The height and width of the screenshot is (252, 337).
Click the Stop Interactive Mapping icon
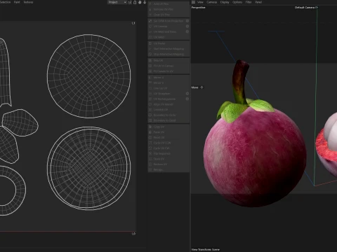[150, 54]
